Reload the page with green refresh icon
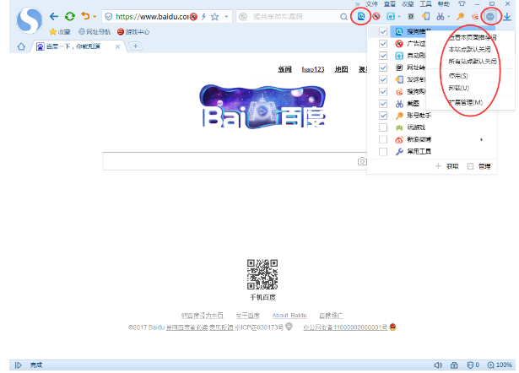Viewport: 519px width, 373px height. point(70,16)
